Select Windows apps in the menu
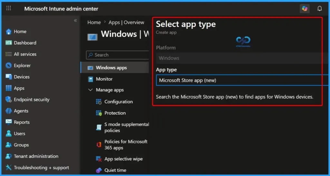This screenshot has height=176, width=330. pos(115,68)
